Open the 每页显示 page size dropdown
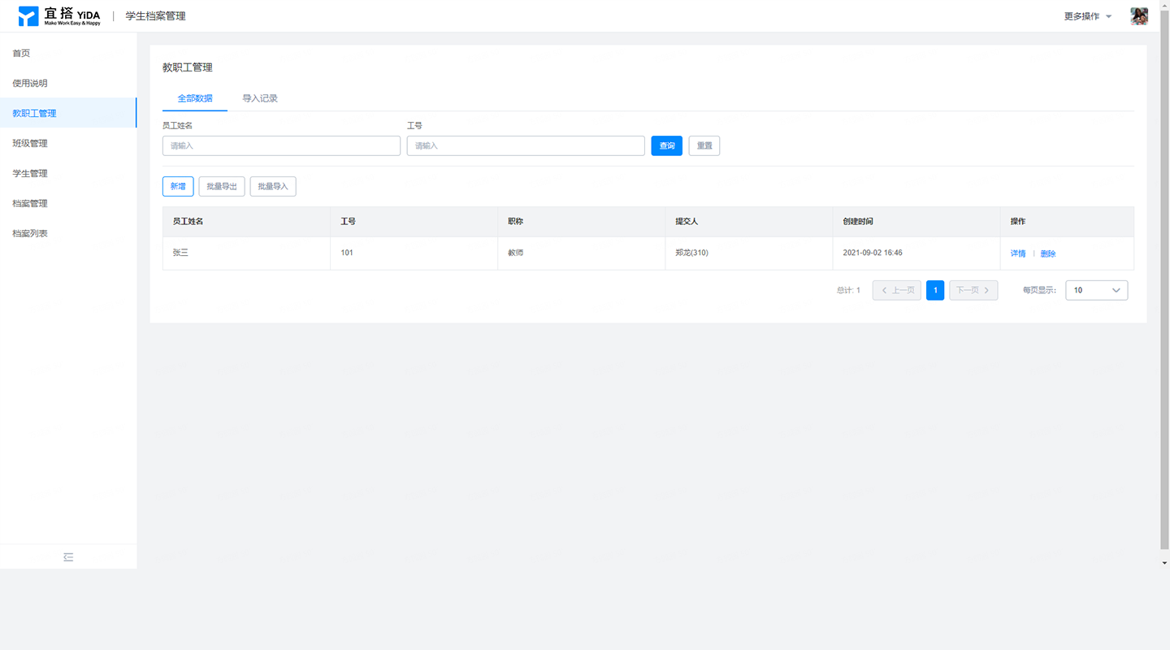Screen dimensions: 1170x650 click(x=1096, y=290)
